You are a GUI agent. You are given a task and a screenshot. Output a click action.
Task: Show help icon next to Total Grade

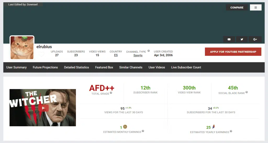(x=111, y=93)
